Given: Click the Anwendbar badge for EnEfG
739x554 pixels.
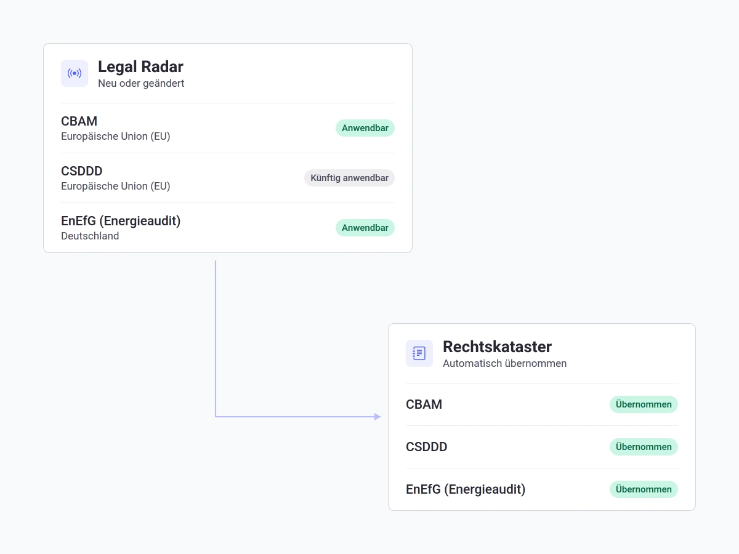Looking at the screenshot, I should pyautogui.click(x=365, y=228).
